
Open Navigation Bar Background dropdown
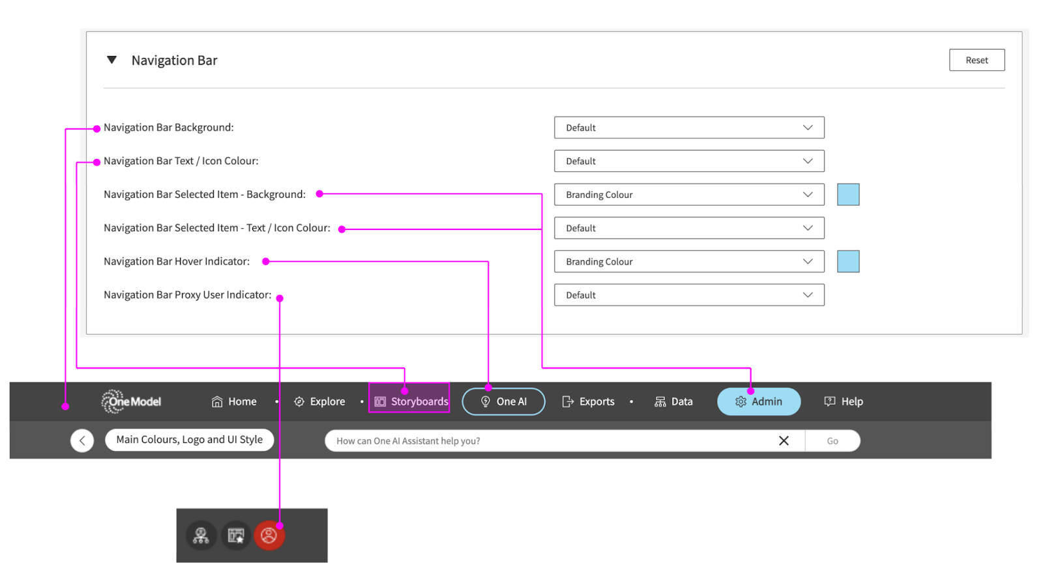[x=688, y=128]
